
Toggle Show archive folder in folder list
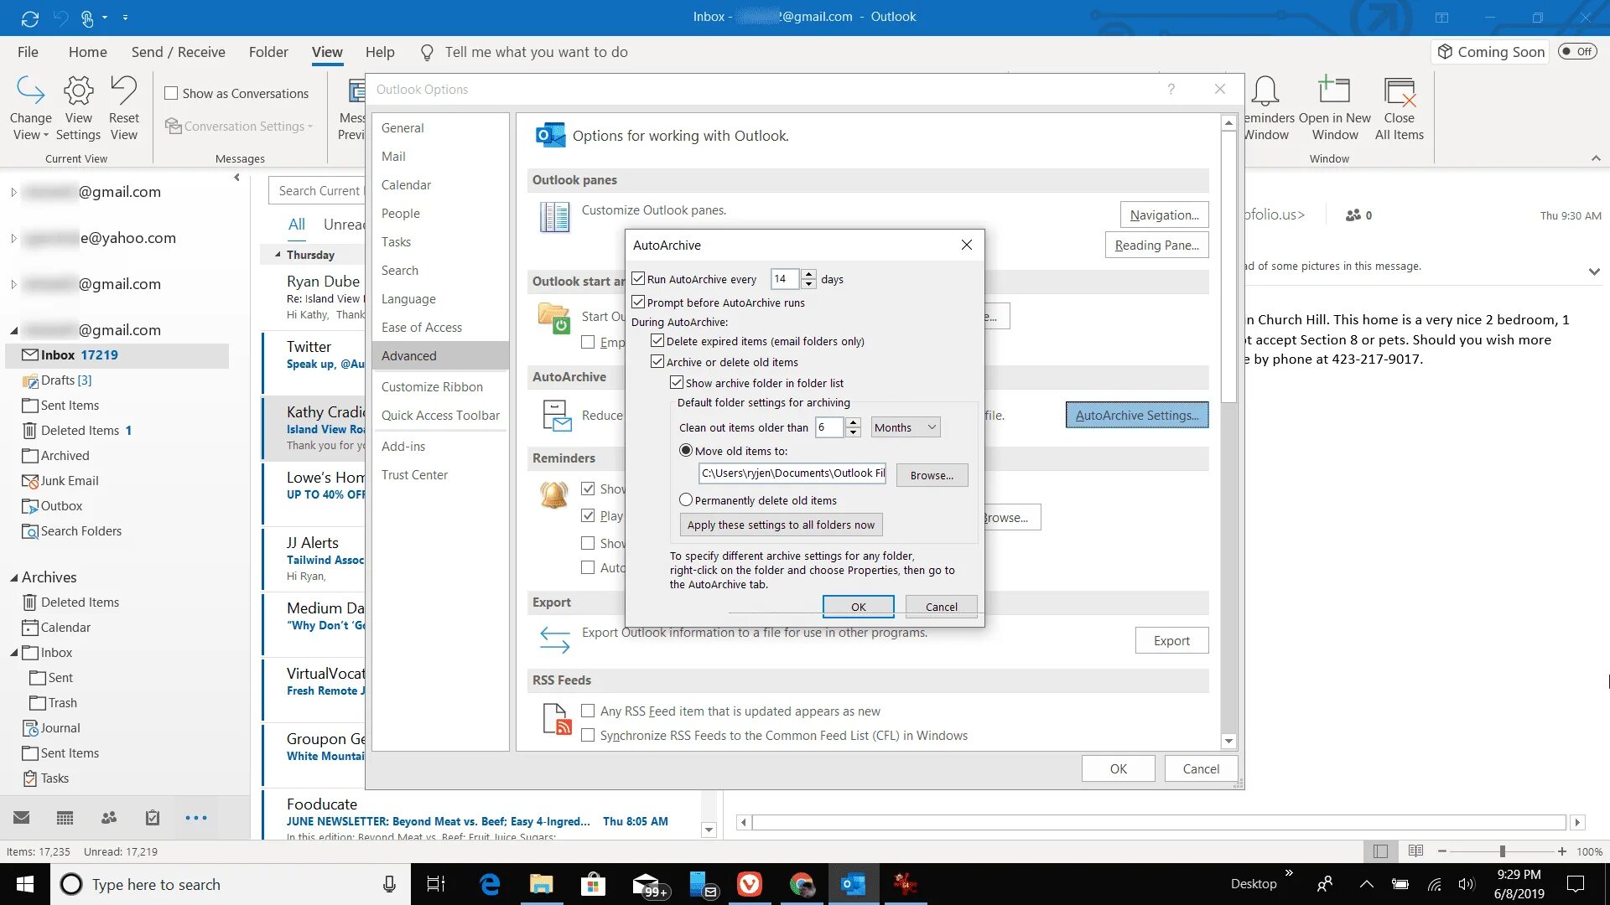tap(677, 383)
